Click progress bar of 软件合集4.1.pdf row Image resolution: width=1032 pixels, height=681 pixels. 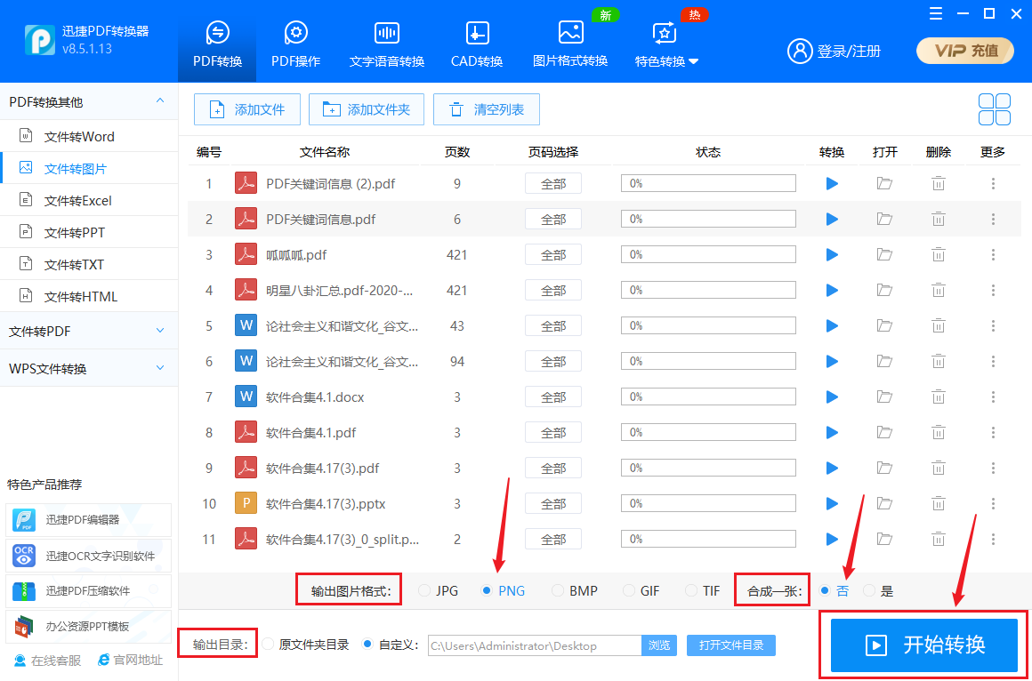tap(708, 432)
